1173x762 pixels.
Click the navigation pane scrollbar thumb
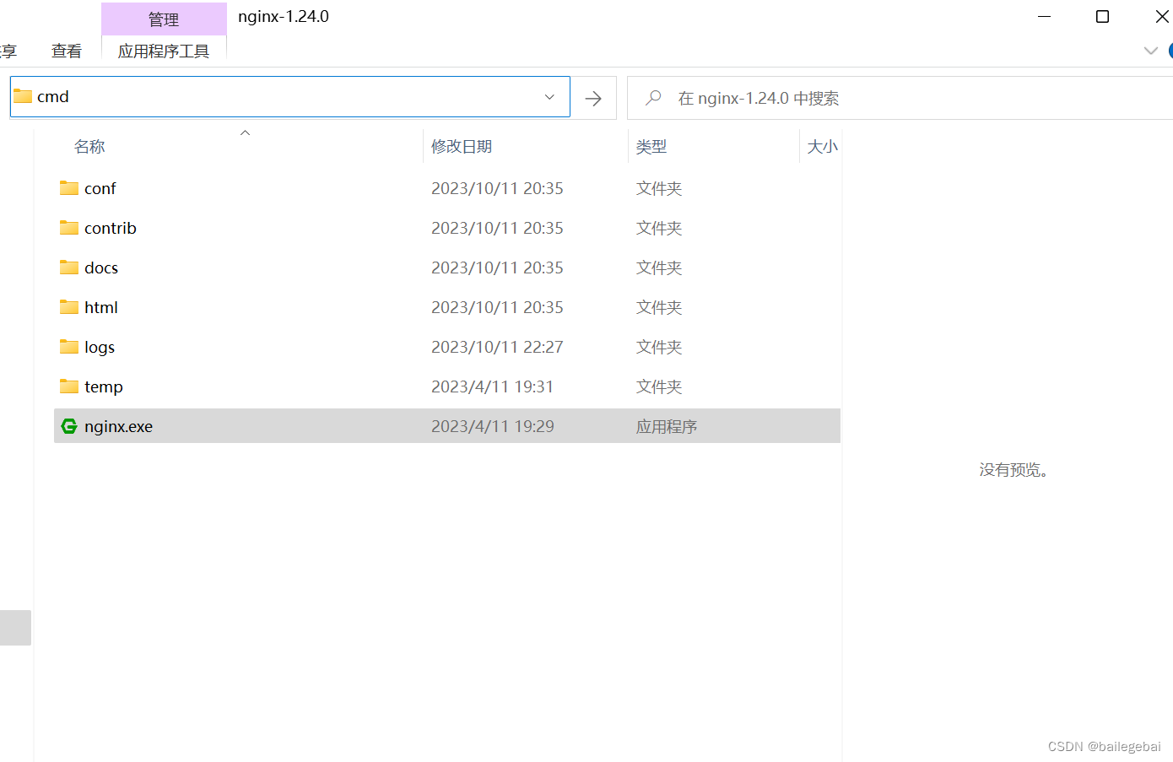(x=15, y=628)
